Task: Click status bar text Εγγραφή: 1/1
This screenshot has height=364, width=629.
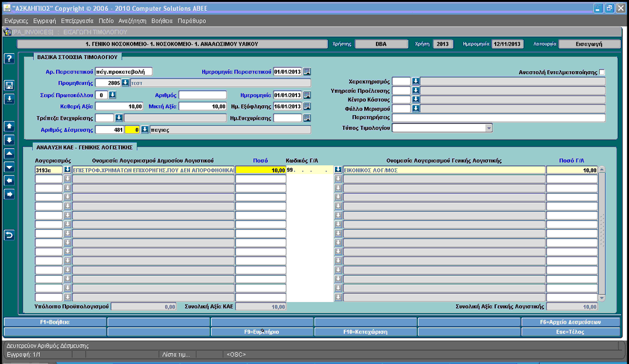Action: click(x=23, y=355)
